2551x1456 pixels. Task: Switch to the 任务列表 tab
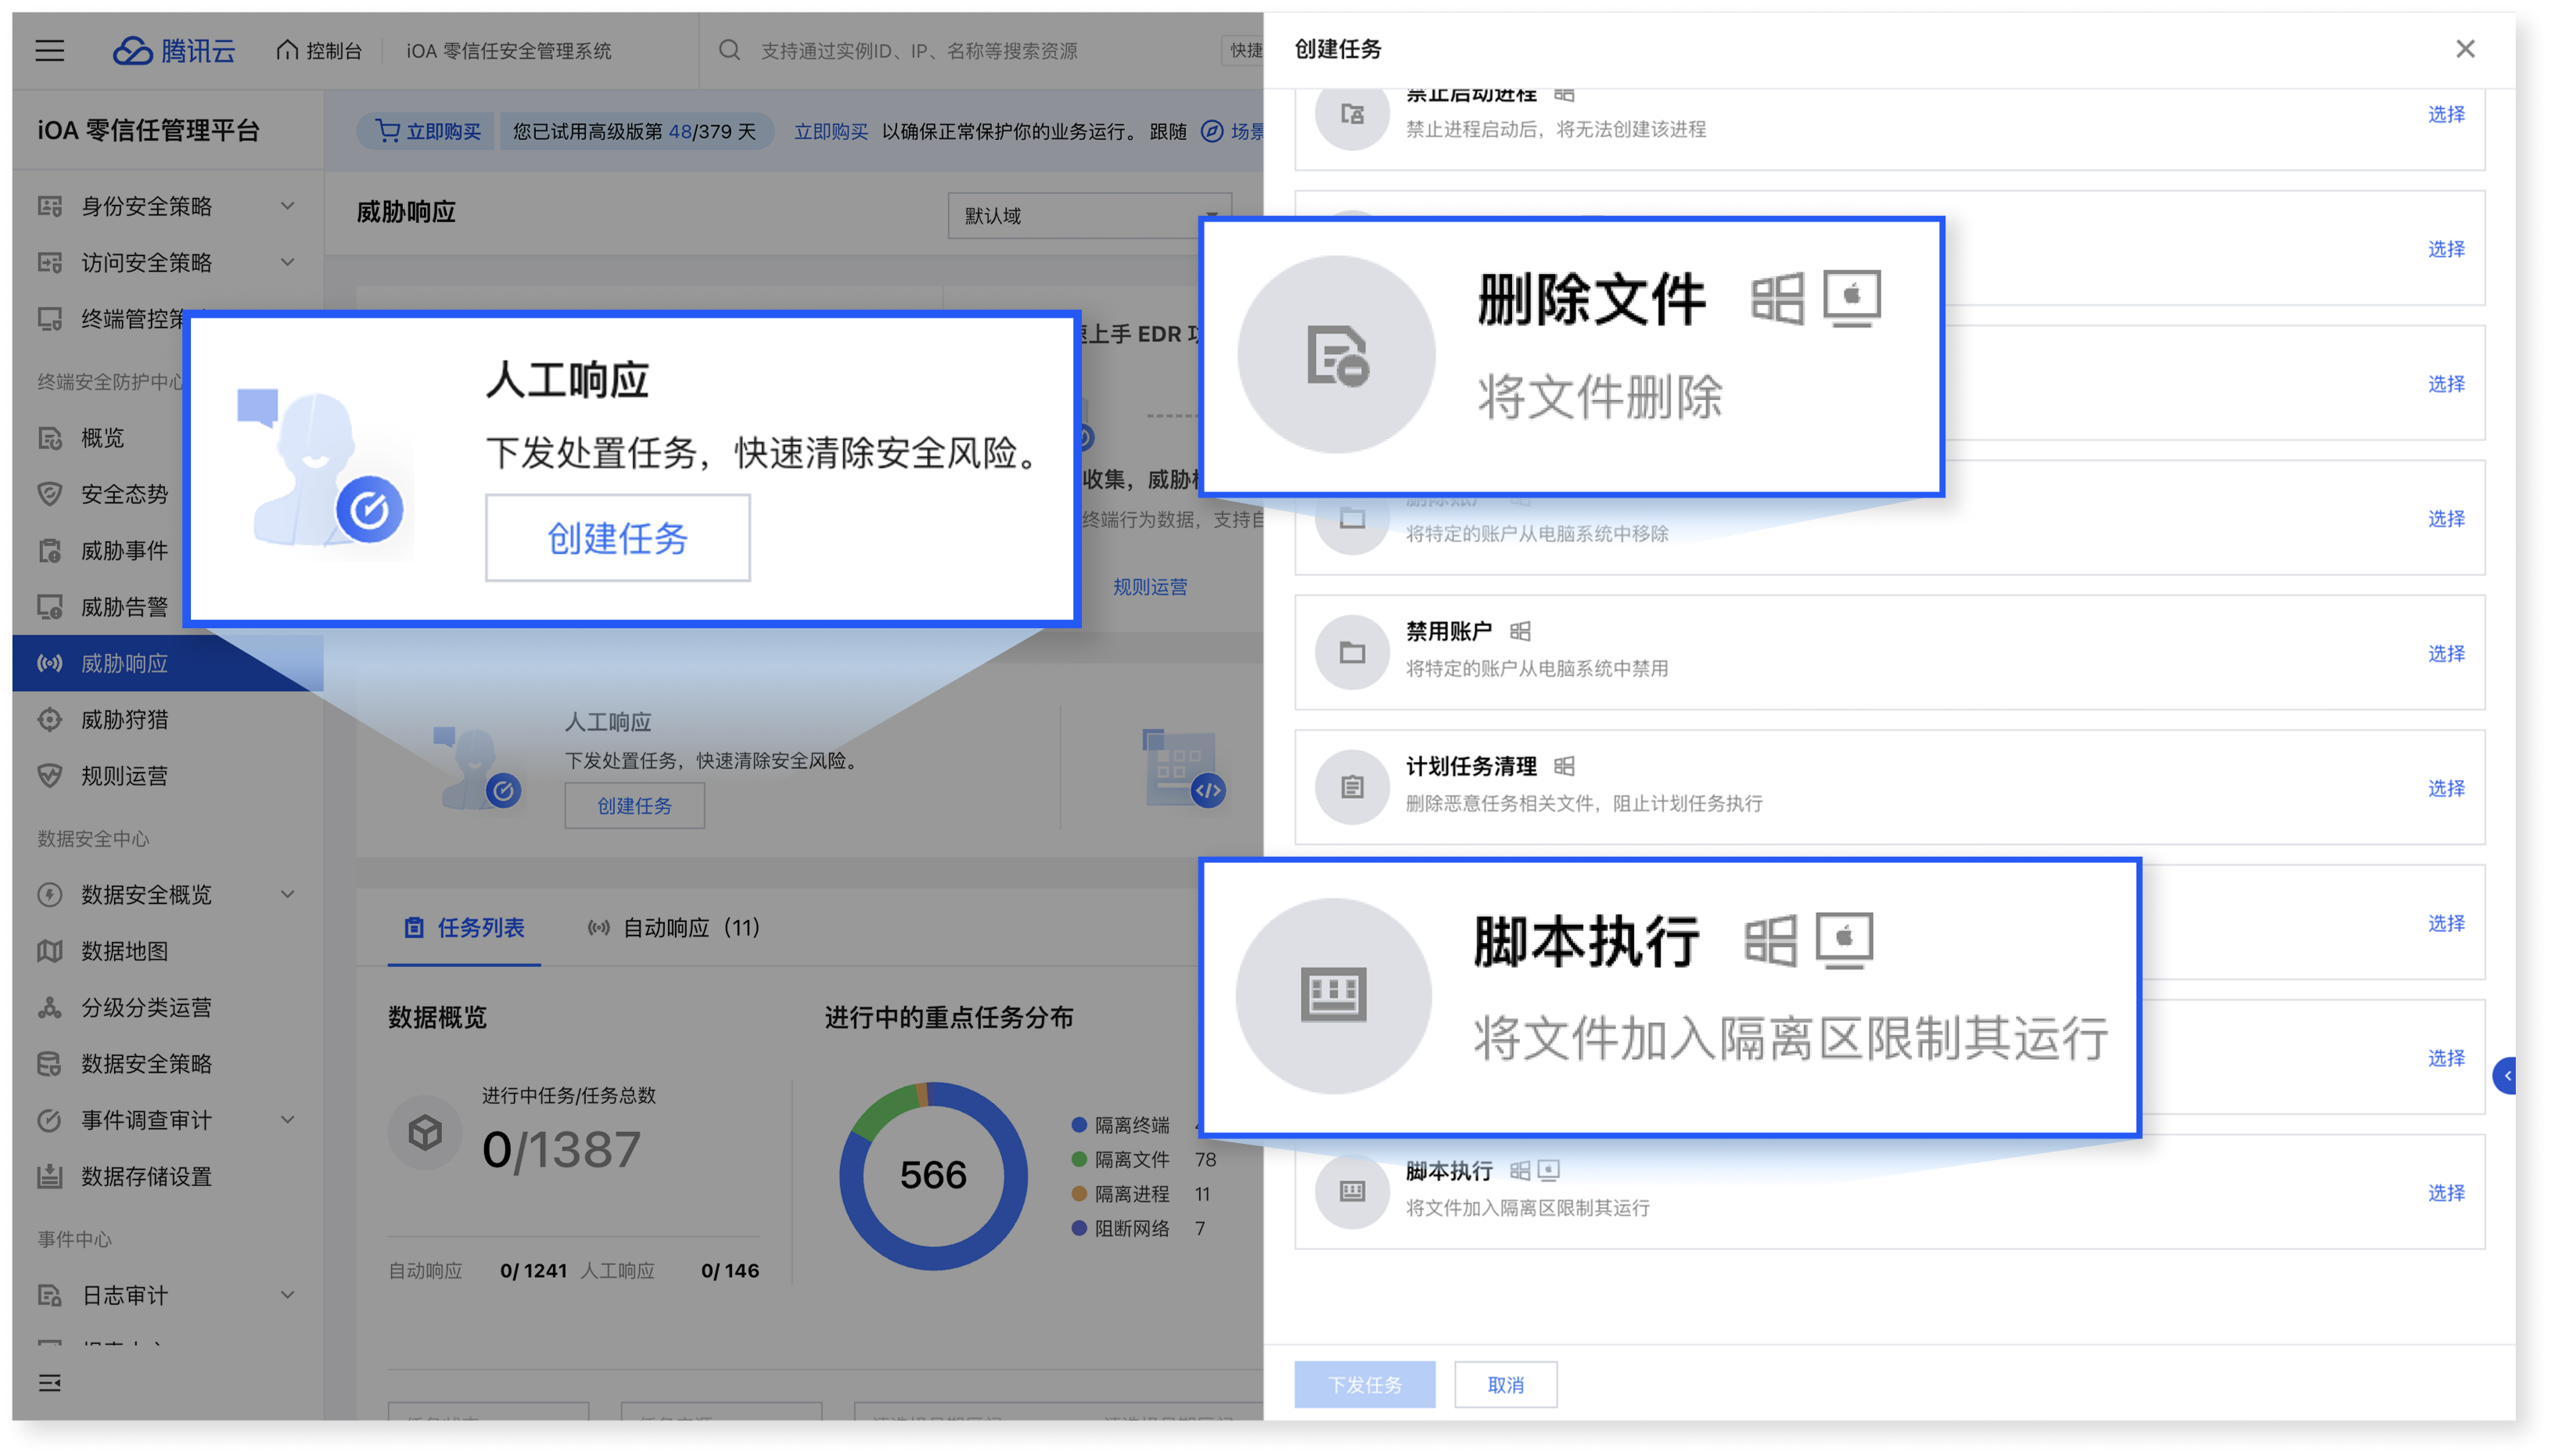(464, 928)
